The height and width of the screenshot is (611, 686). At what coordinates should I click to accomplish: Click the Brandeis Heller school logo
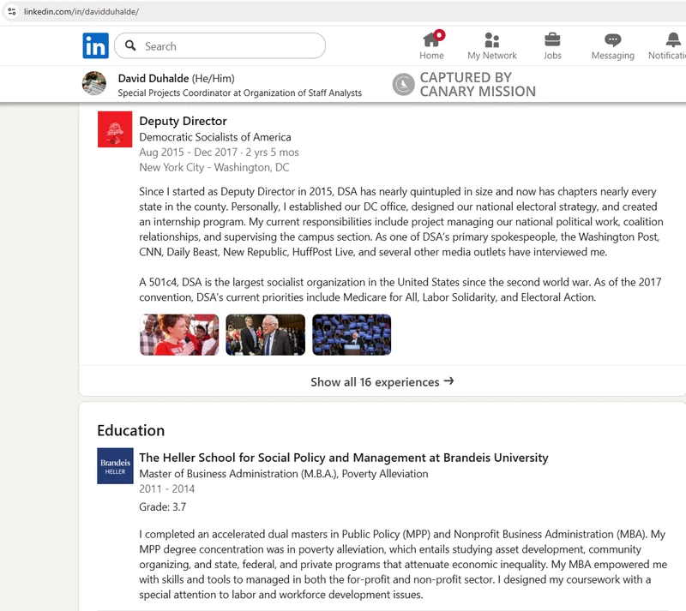(115, 465)
